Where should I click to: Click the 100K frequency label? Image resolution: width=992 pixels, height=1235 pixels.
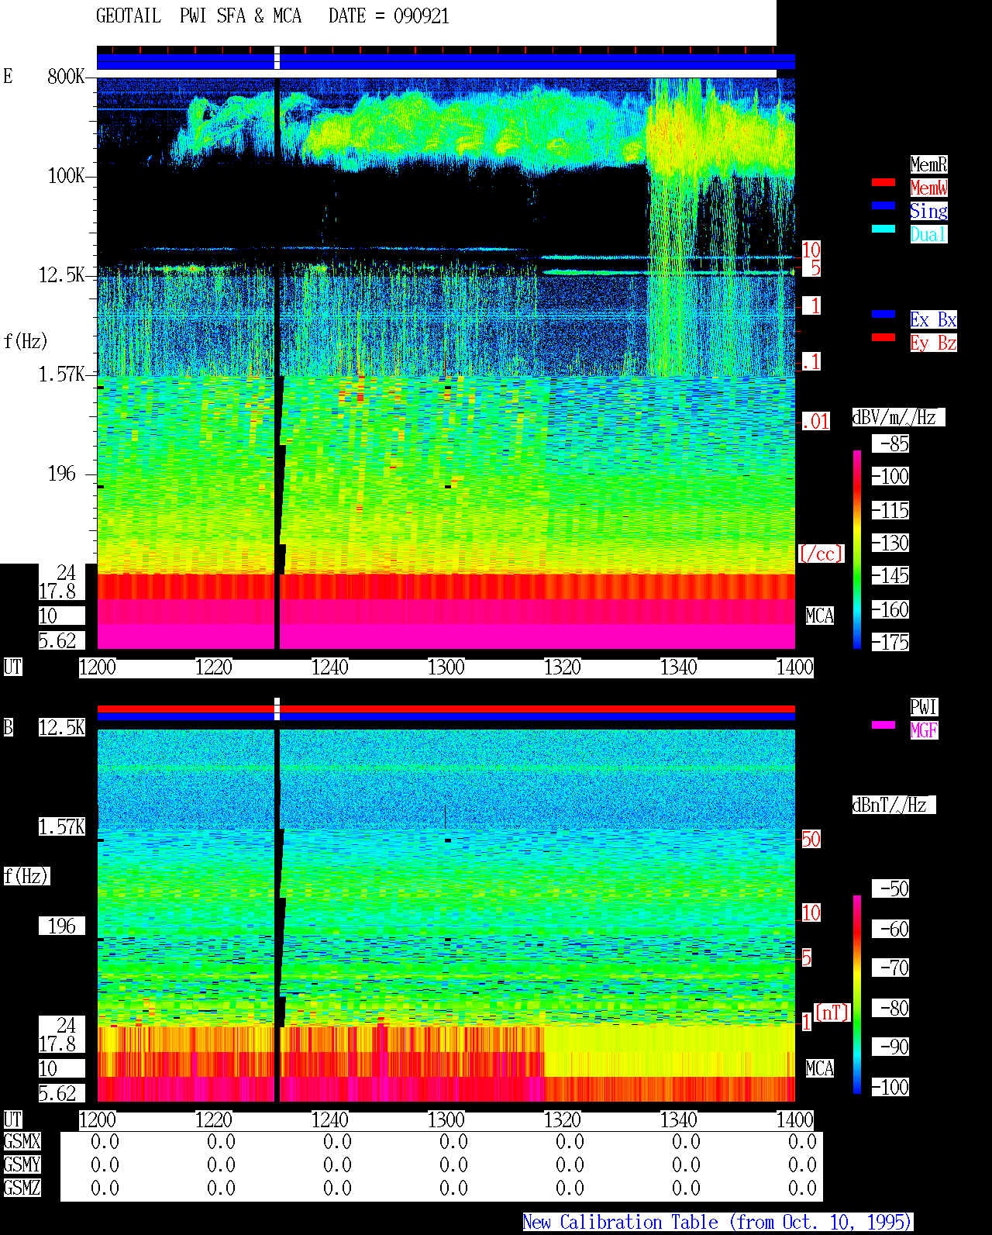(x=66, y=175)
